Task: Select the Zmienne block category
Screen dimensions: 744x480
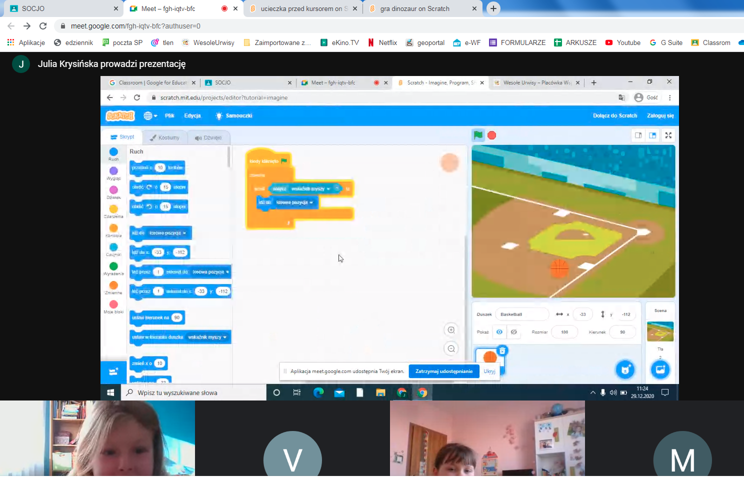Action: tap(113, 287)
